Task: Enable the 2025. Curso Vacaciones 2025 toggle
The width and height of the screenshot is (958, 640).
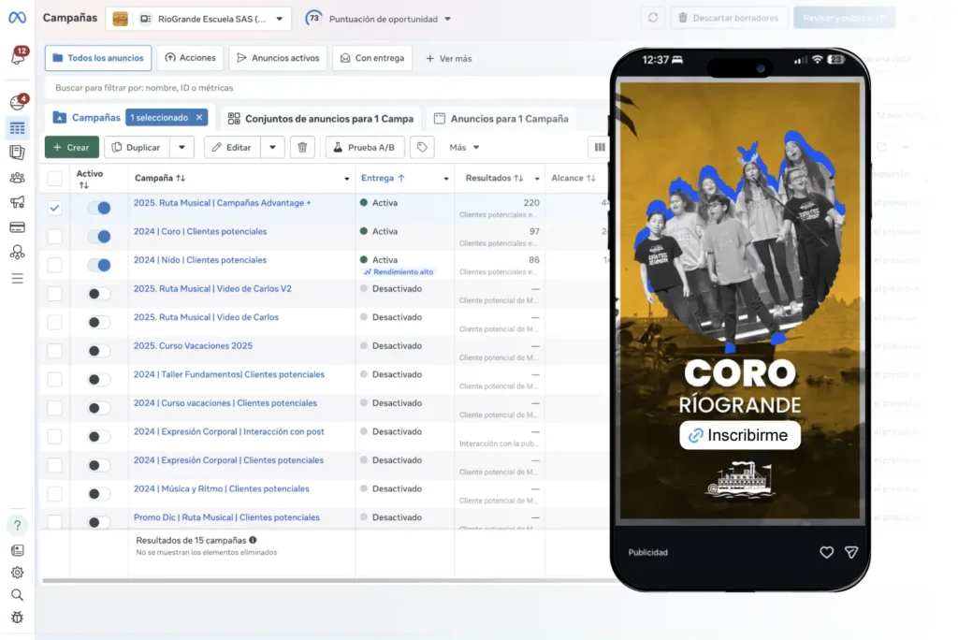Action: tap(98, 351)
